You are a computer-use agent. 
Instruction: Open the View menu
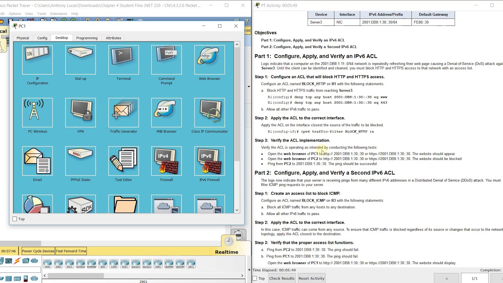pos(29,14)
